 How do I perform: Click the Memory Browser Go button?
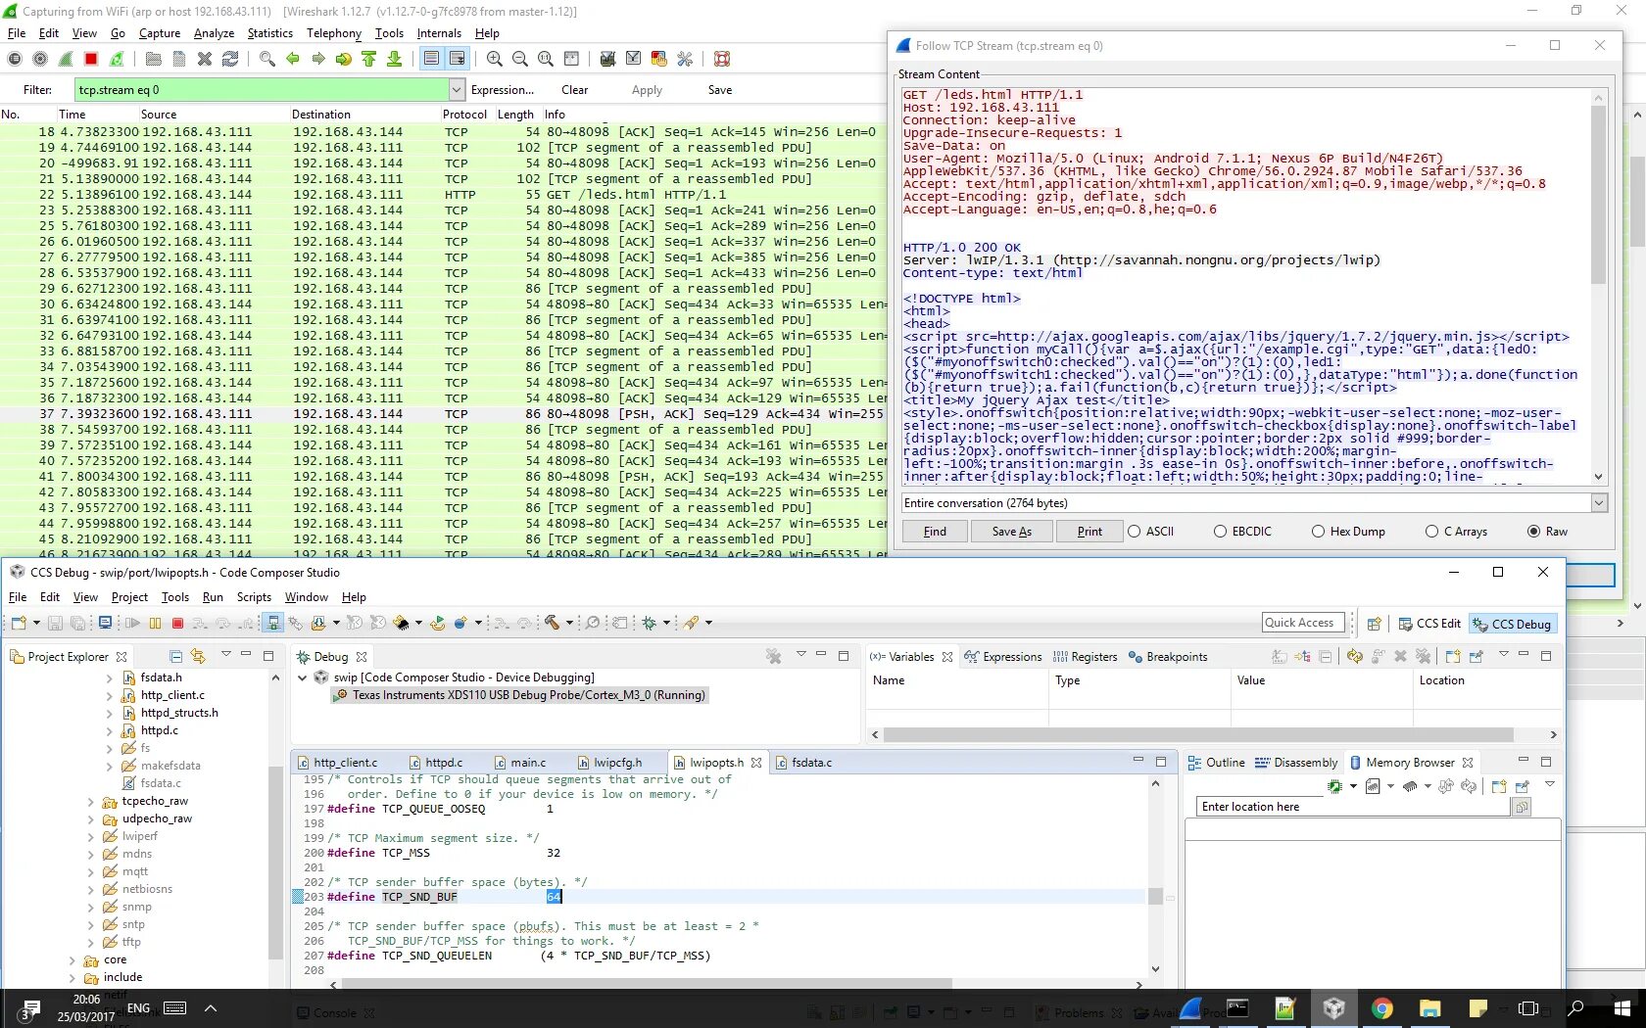pos(1522,807)
